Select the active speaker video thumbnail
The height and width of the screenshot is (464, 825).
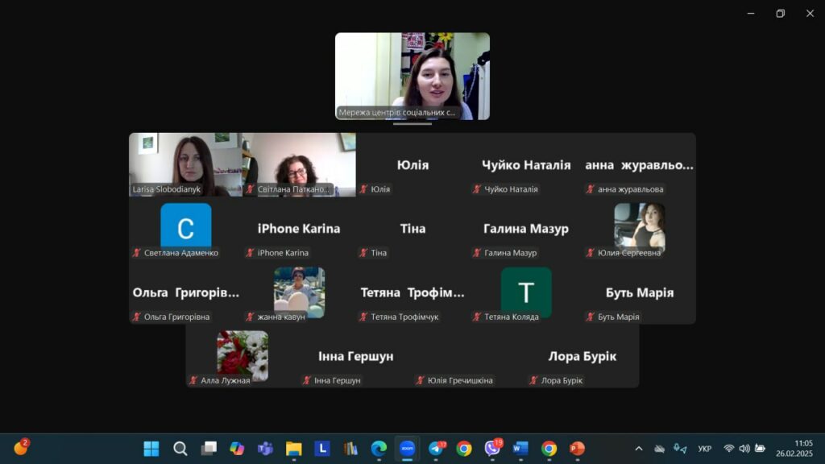tap(412, 77)
